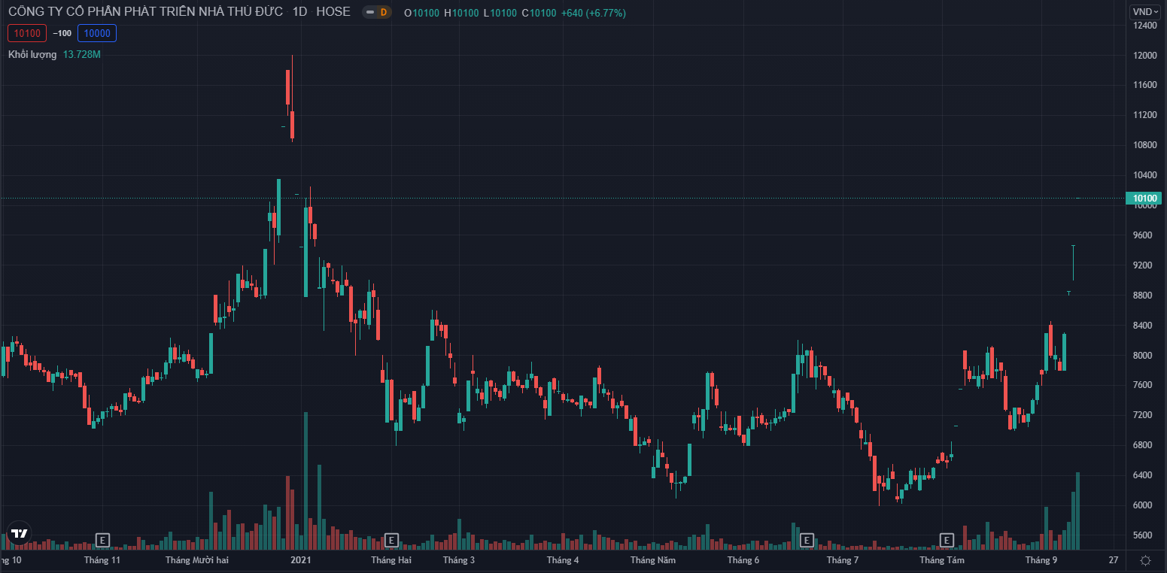Click the 5600 price axis label

tap(1144, 535)
